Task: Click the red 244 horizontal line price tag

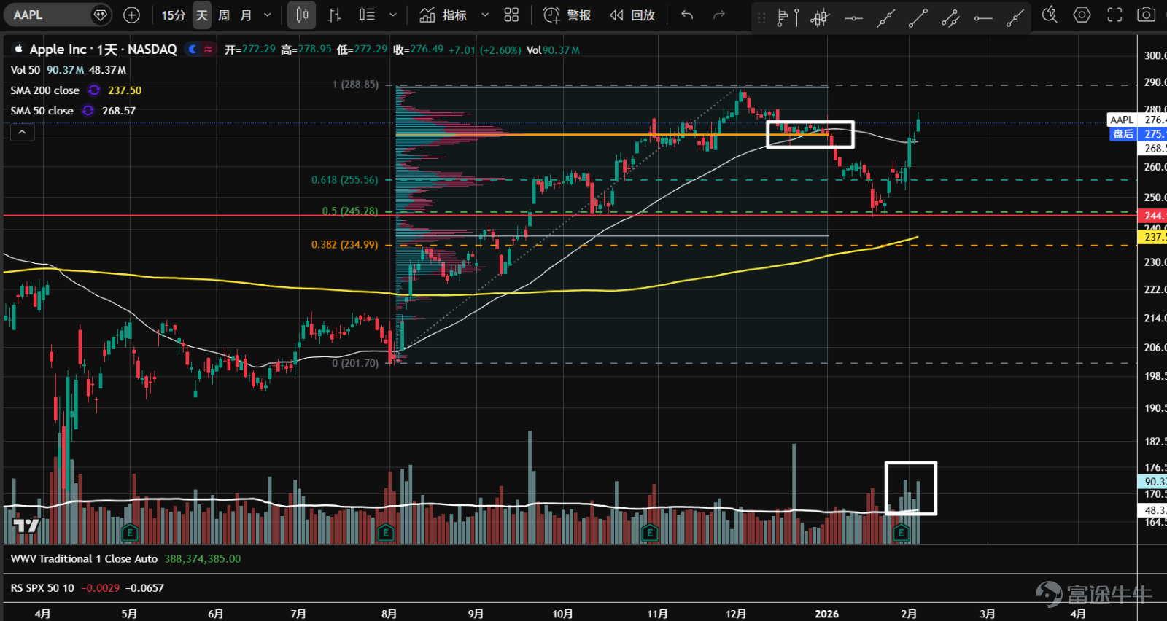Action: click(x=1152, y=216)
